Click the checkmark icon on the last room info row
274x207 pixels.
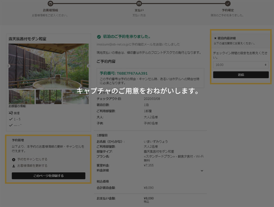tap(10, 125)
